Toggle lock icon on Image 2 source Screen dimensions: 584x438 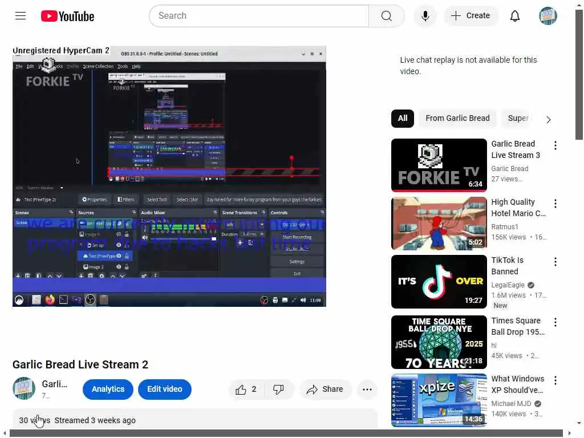pos(127,267)
